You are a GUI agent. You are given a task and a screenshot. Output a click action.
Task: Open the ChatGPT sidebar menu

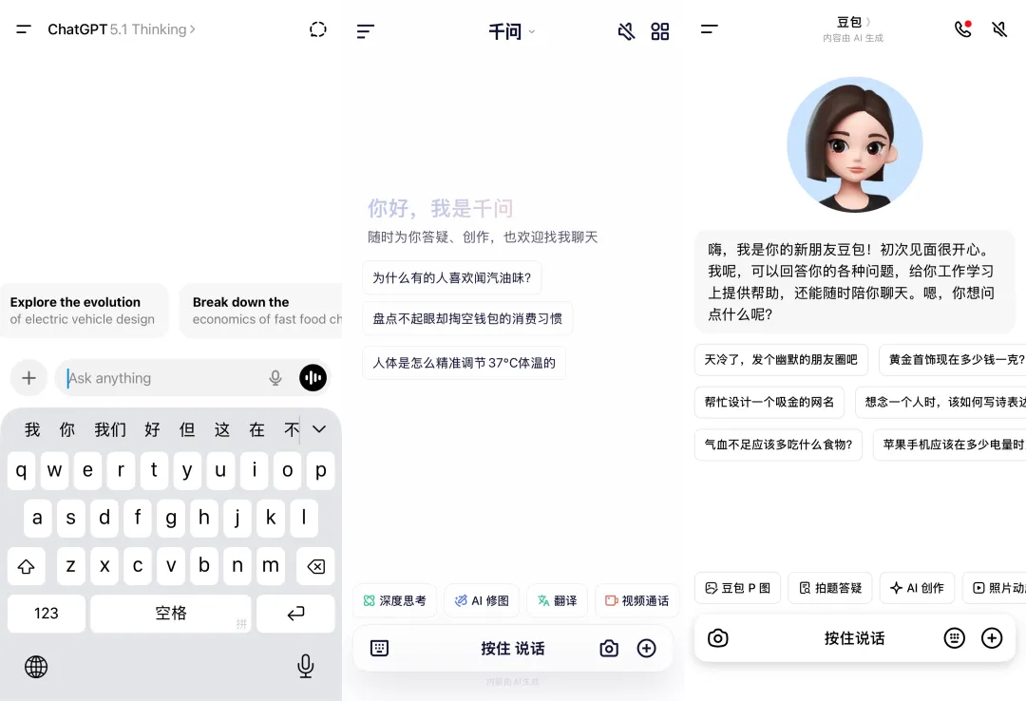tap(23, 29)
